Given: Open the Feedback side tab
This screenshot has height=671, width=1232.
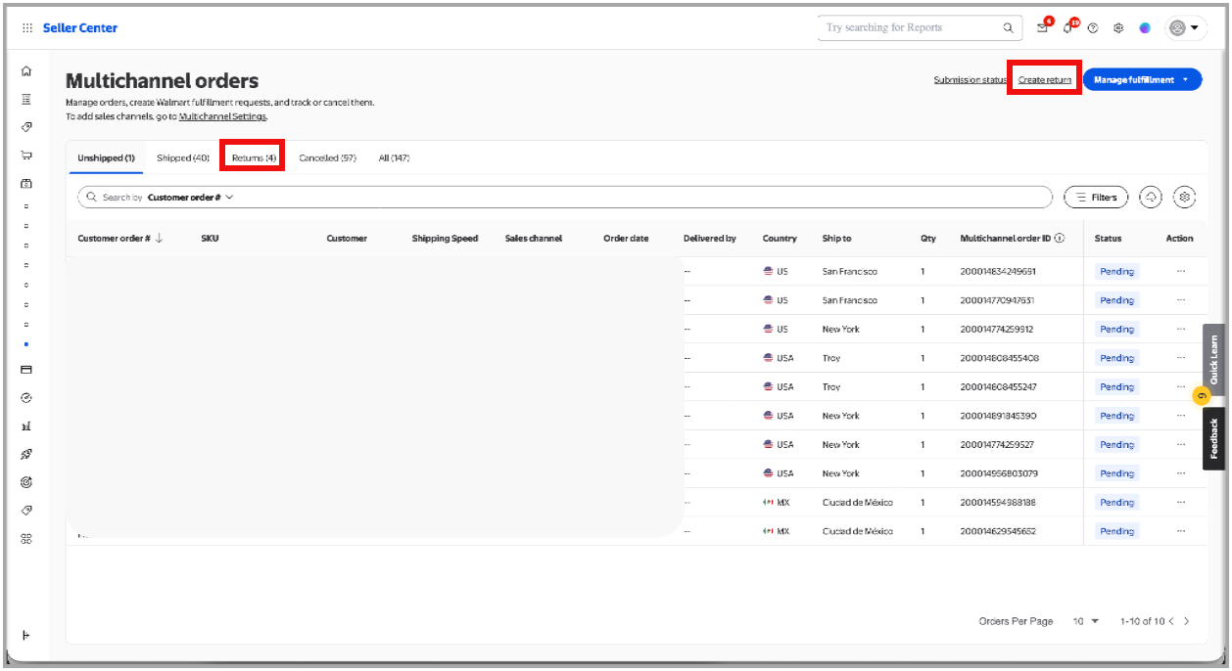Looking at the screenshot, I should [x=1213, y=438].
